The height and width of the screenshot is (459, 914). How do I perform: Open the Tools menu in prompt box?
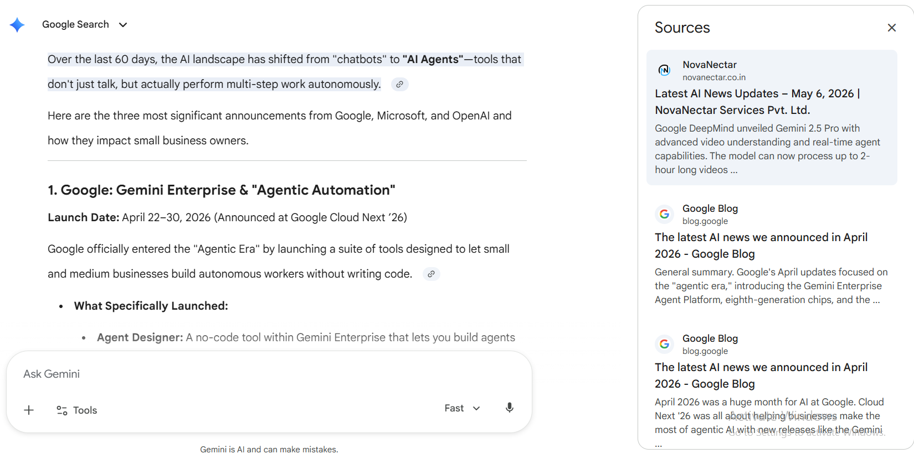(77, 410)
